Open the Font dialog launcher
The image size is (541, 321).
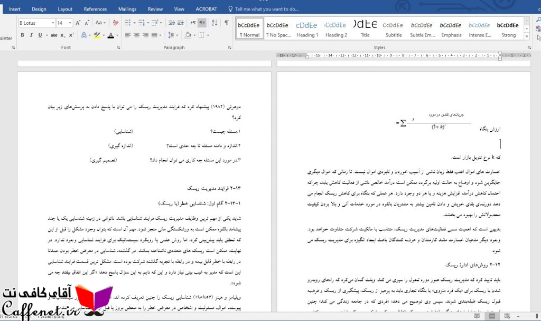pos(118,48)
